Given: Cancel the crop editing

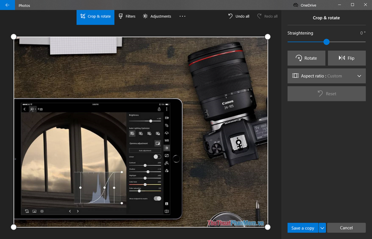Looking at the screenshot, I should [x=346, y=228].
